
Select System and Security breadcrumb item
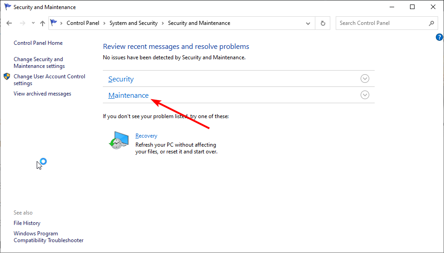coord(134,23)
